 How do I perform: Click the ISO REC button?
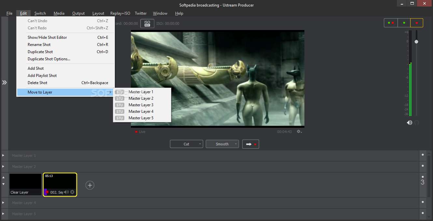click(147, 23)
